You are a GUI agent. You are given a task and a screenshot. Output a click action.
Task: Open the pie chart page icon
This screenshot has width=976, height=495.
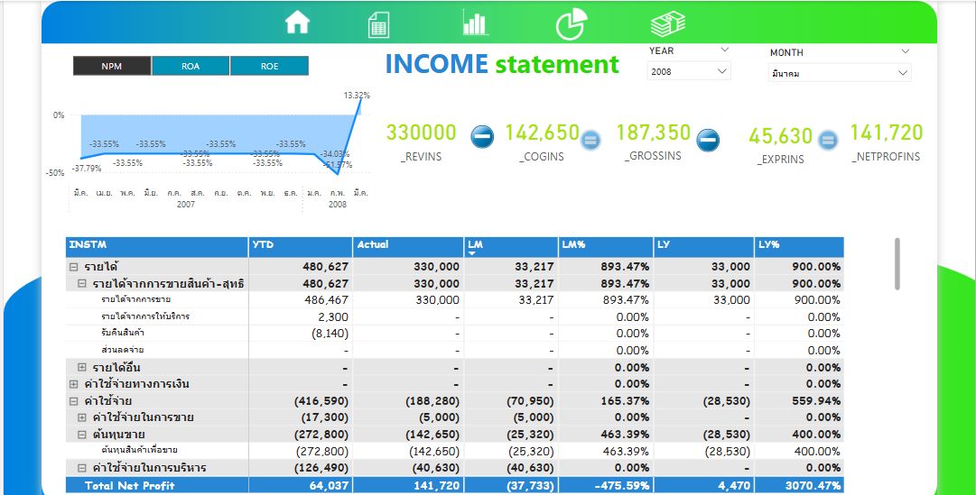point(569,24)
